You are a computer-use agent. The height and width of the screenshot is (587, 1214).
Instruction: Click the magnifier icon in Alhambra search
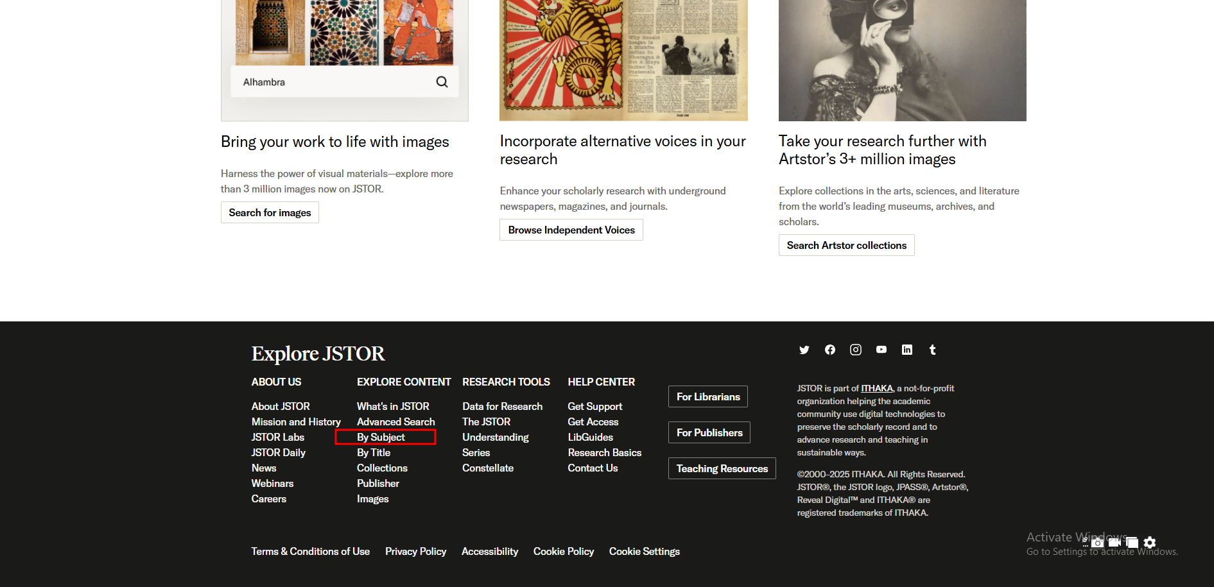tap(442, 82)
